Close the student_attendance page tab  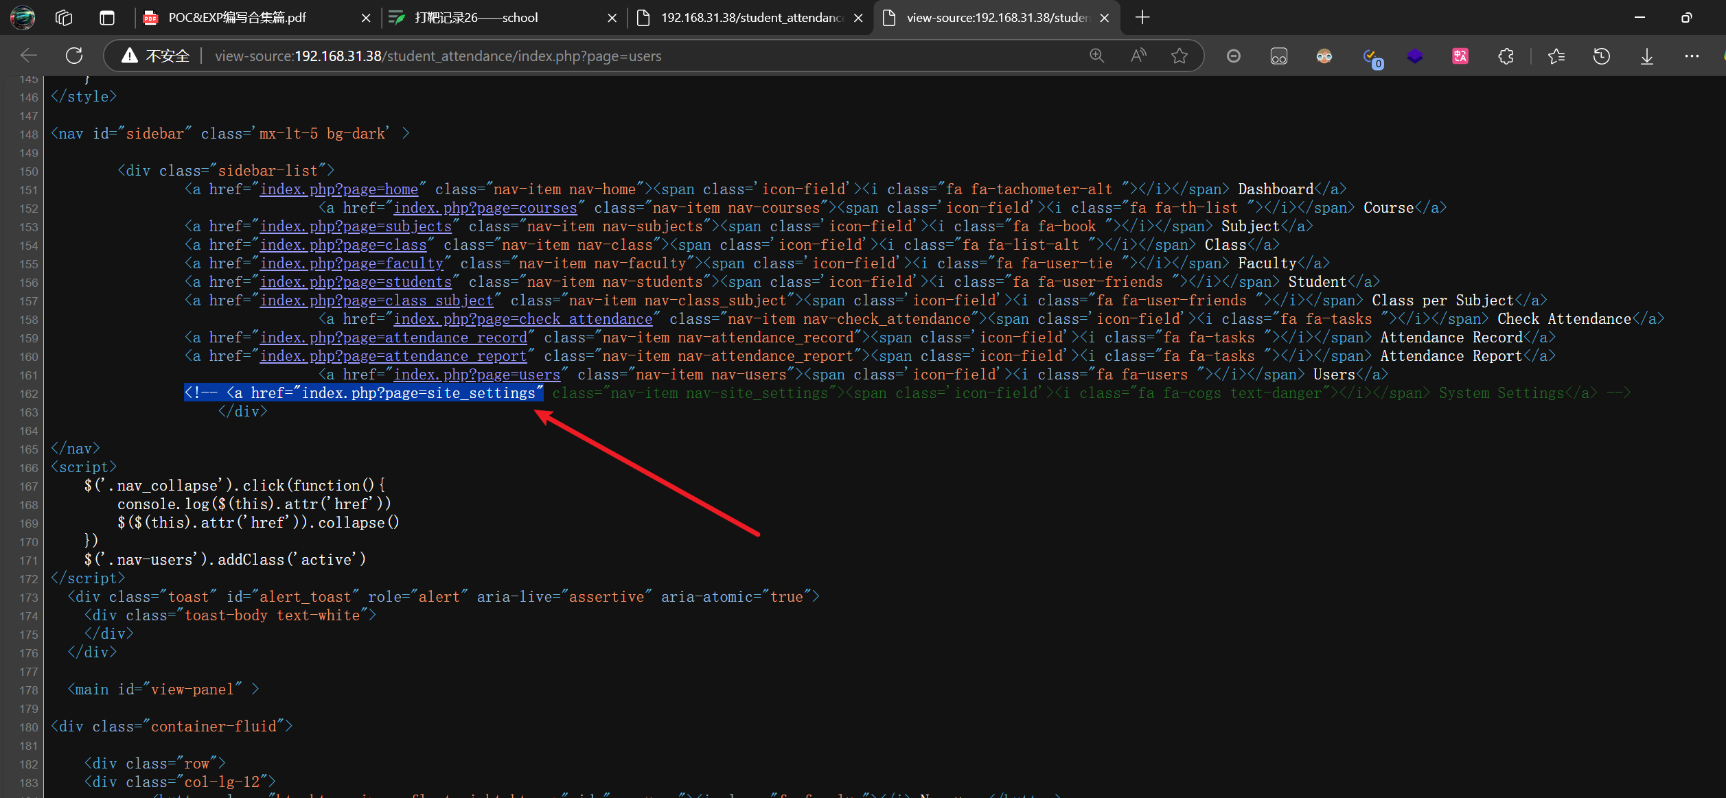(858, 18)
